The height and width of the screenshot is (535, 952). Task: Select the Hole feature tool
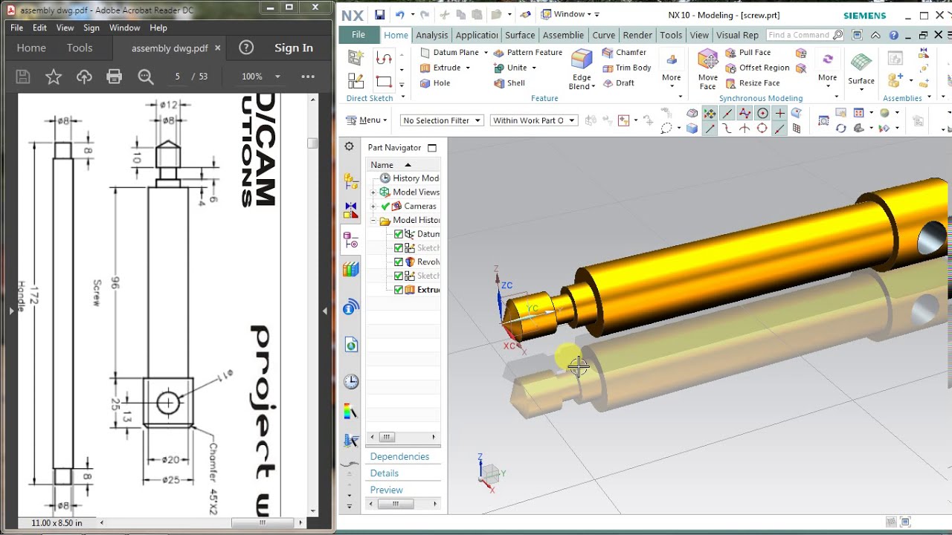(435, 83)
